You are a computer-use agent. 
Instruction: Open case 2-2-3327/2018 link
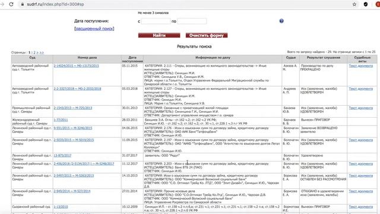(x=77, y=89)
